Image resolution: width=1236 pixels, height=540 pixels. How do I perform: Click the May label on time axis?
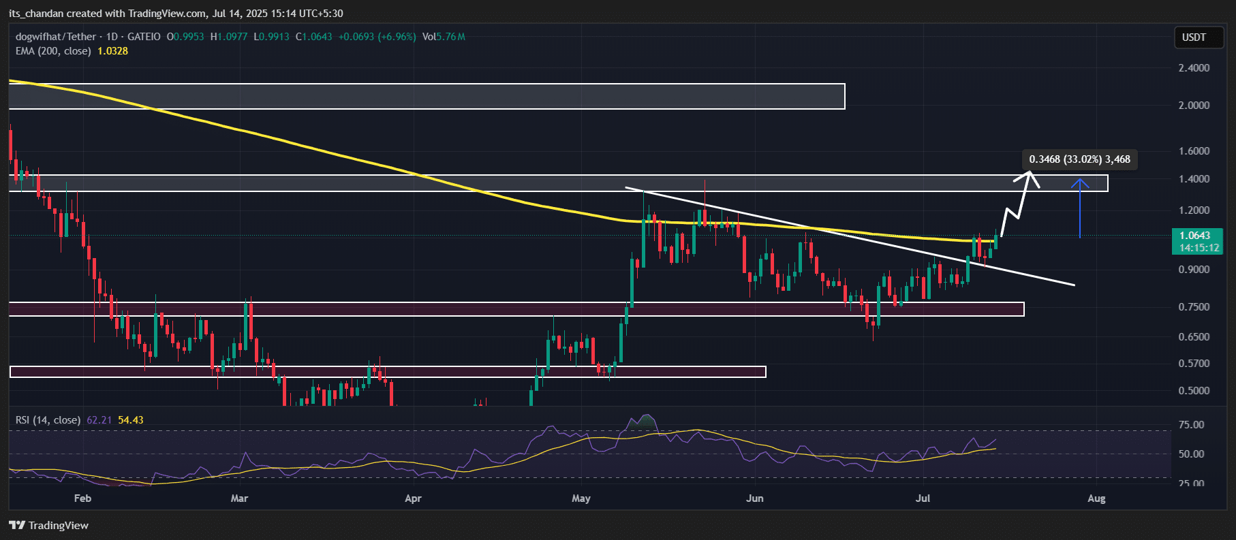(581, 498)
